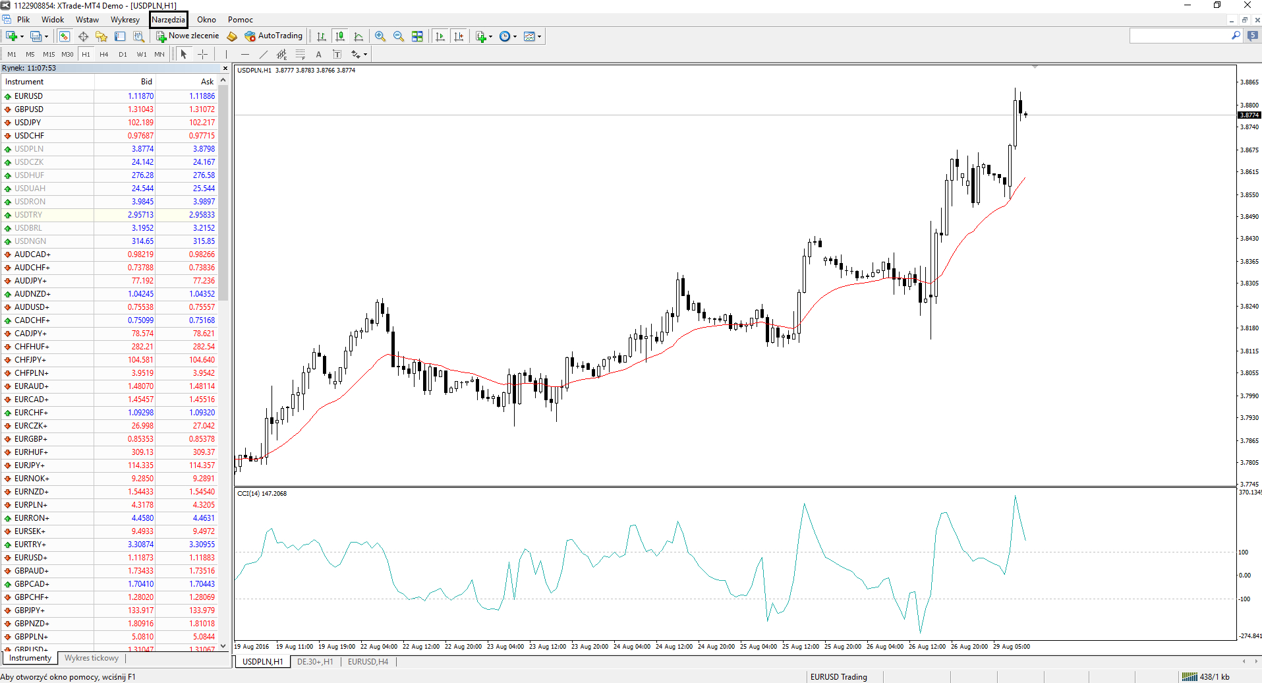The image size is (1262, 683).
Task: Switch timeframe to H4
Action: tap(104, 54)
